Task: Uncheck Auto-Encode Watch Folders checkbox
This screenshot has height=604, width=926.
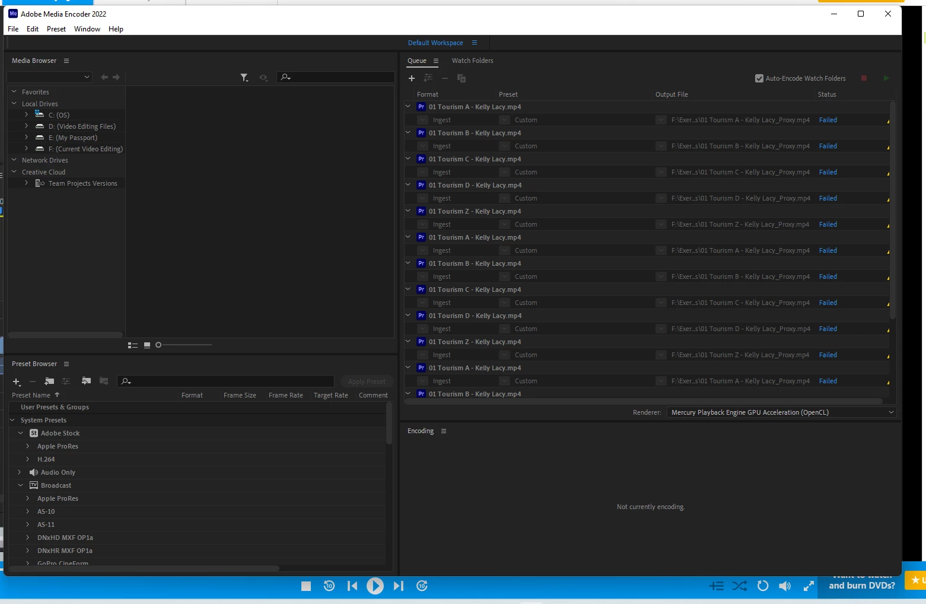Action: (759, 78)
